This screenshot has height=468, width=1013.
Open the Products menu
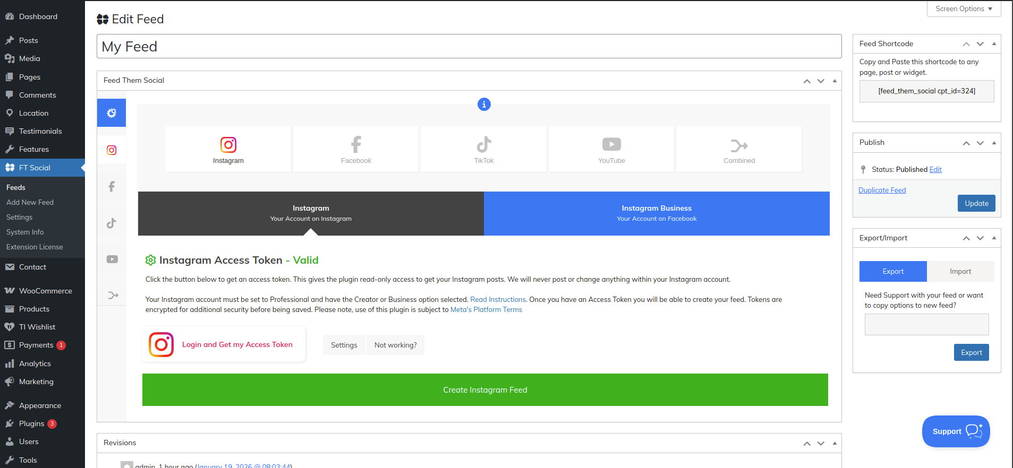coord(42,309)
